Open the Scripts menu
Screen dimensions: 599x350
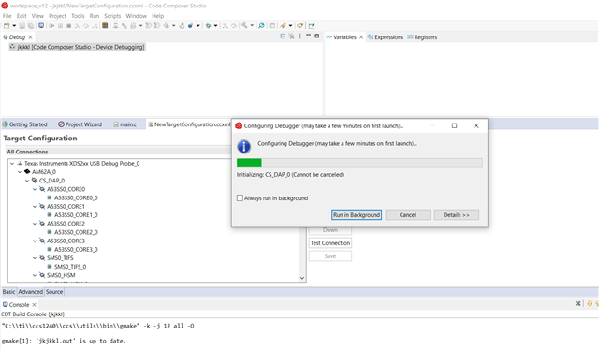(112, 16)
